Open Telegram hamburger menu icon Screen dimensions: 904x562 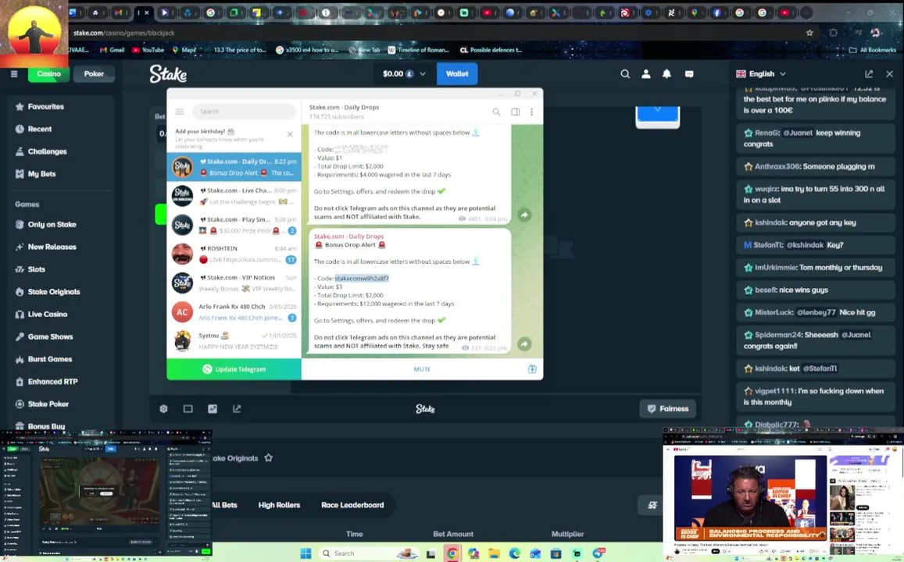click(180, 112)
